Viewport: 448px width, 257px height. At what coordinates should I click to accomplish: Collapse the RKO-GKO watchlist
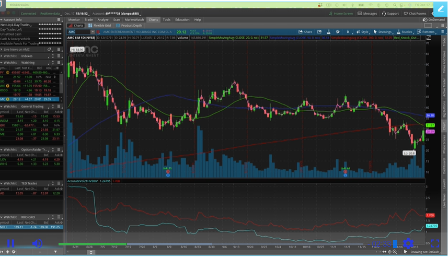(2, 217)
